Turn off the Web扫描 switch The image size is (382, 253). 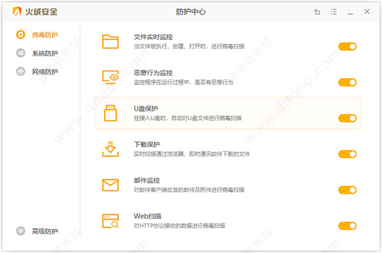click(348, 226)
